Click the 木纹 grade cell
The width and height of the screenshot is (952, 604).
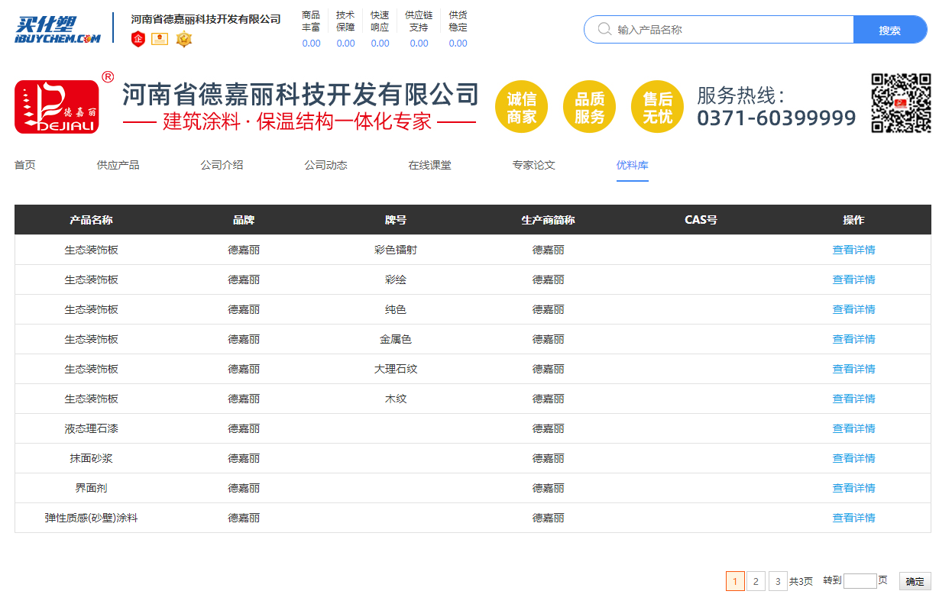(396, 399)
